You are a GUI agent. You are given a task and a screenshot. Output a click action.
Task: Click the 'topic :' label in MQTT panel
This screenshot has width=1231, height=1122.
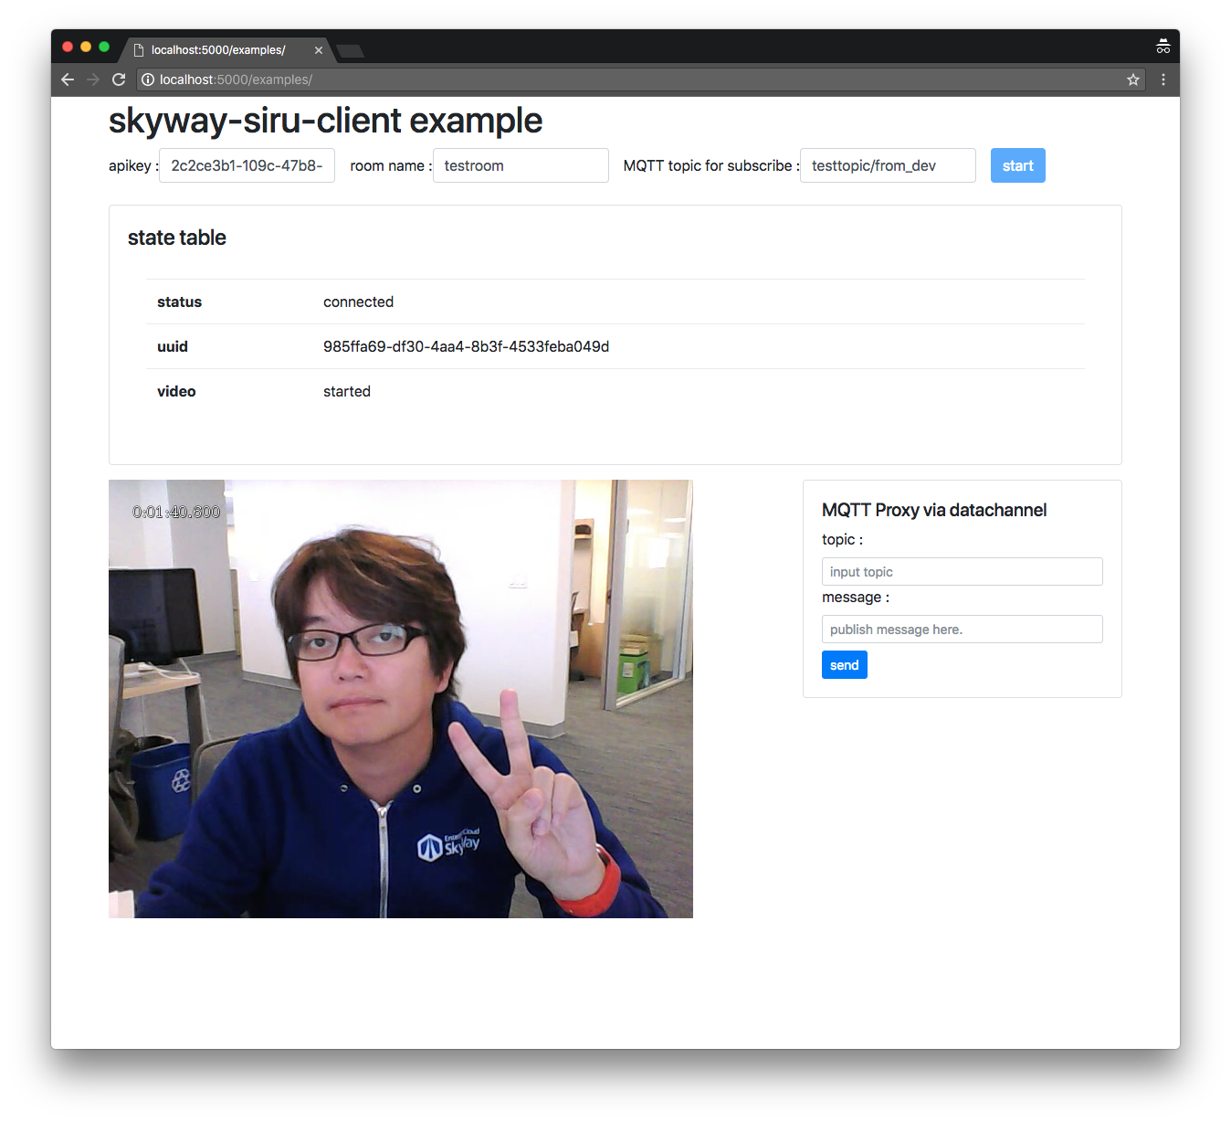pyautogui.click(x=842, y=539)
